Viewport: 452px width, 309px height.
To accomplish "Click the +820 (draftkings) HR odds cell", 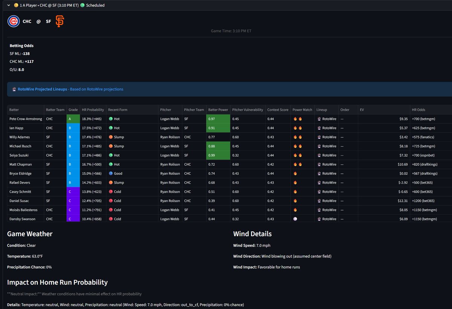I will click(x=431, y=164).
